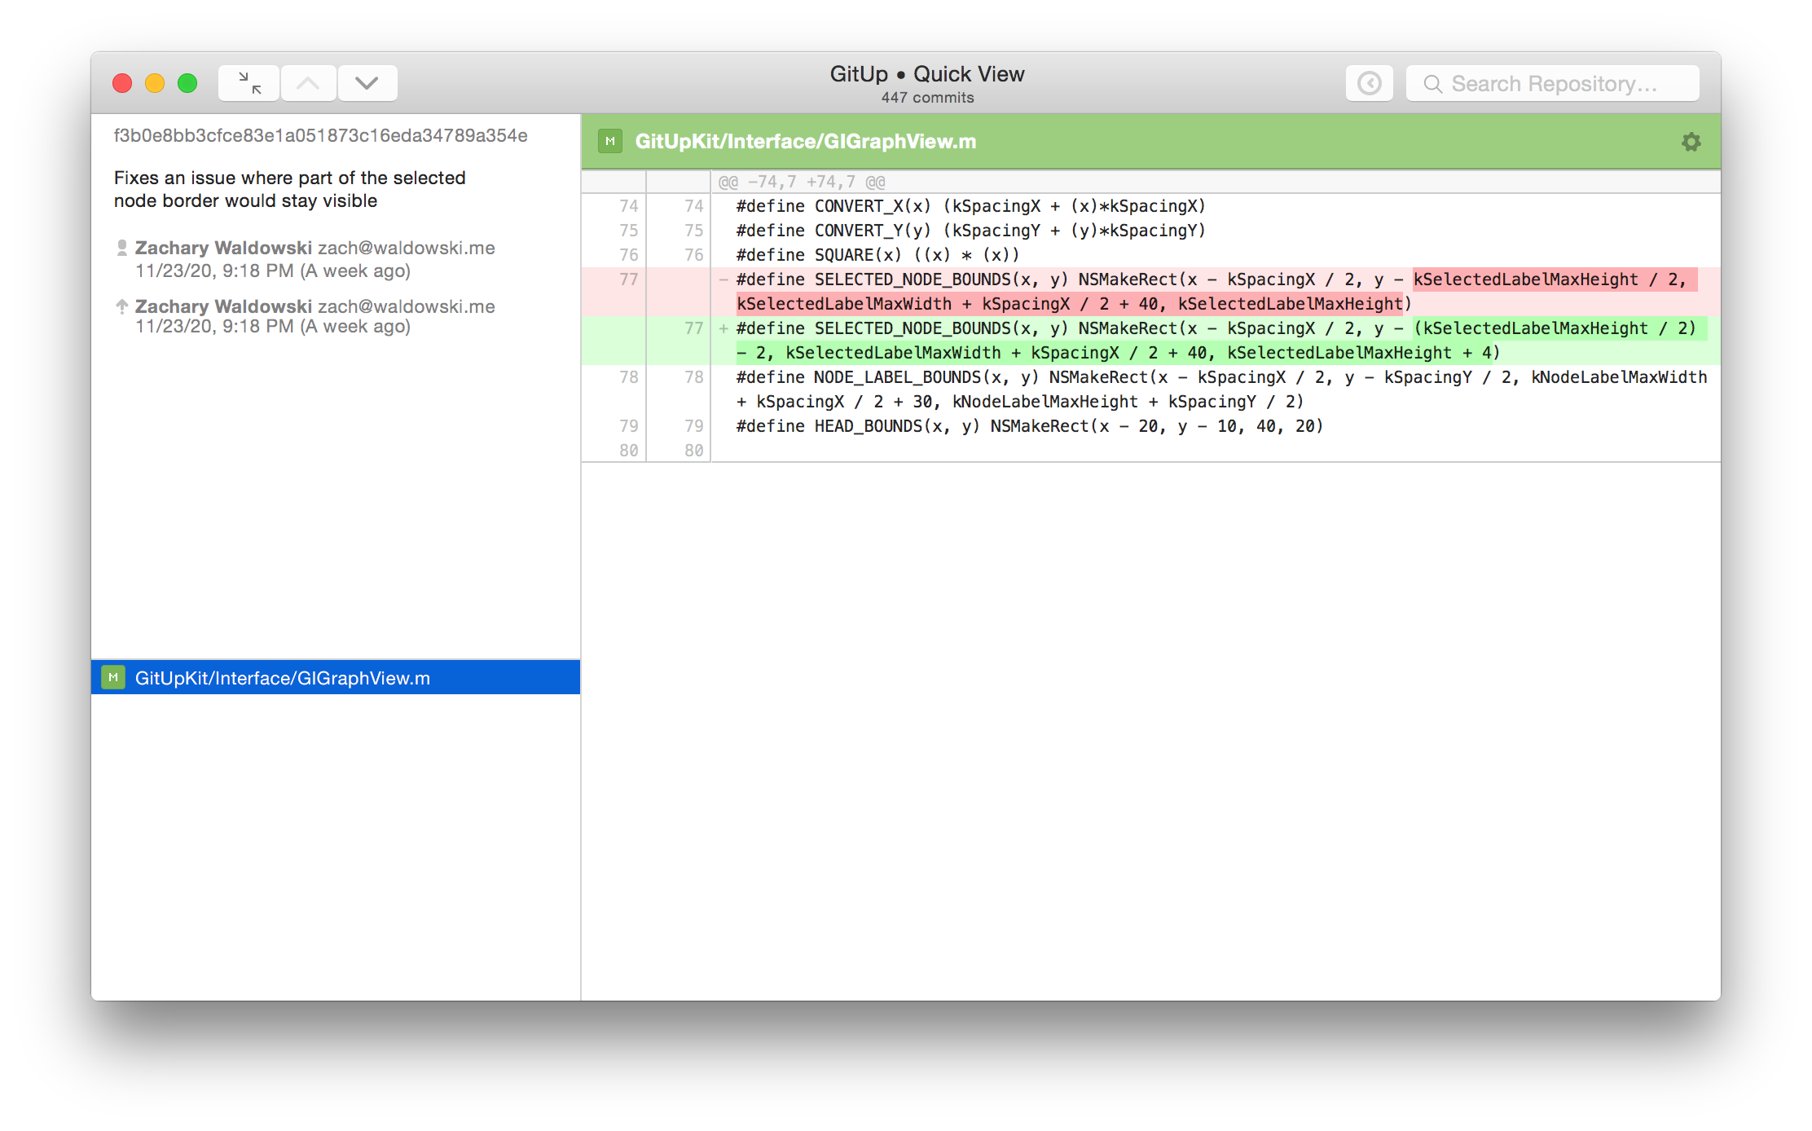The width and height of the screenshot is (1812, 1131).
Task: Click the author person icon
Action: pyautogui.click(x=122, y=248)
